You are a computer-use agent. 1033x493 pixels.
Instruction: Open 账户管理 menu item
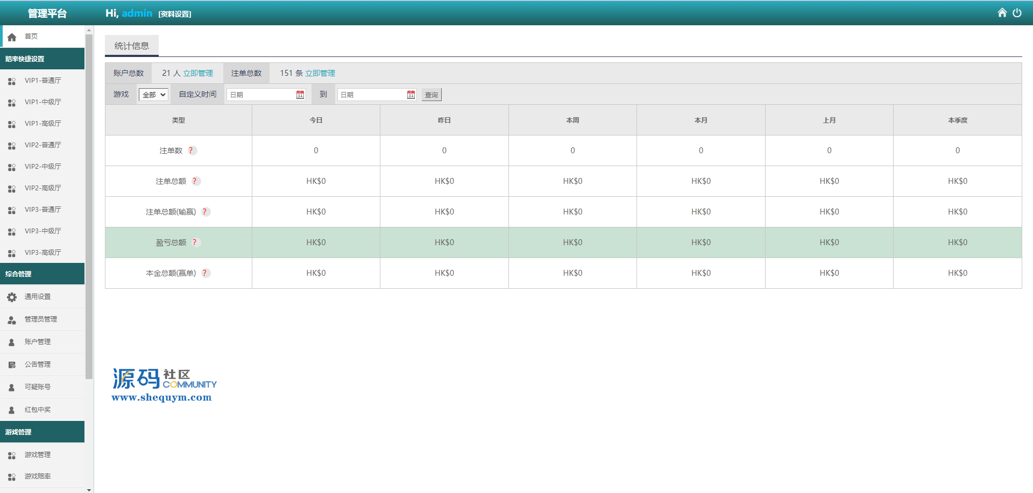43,342
